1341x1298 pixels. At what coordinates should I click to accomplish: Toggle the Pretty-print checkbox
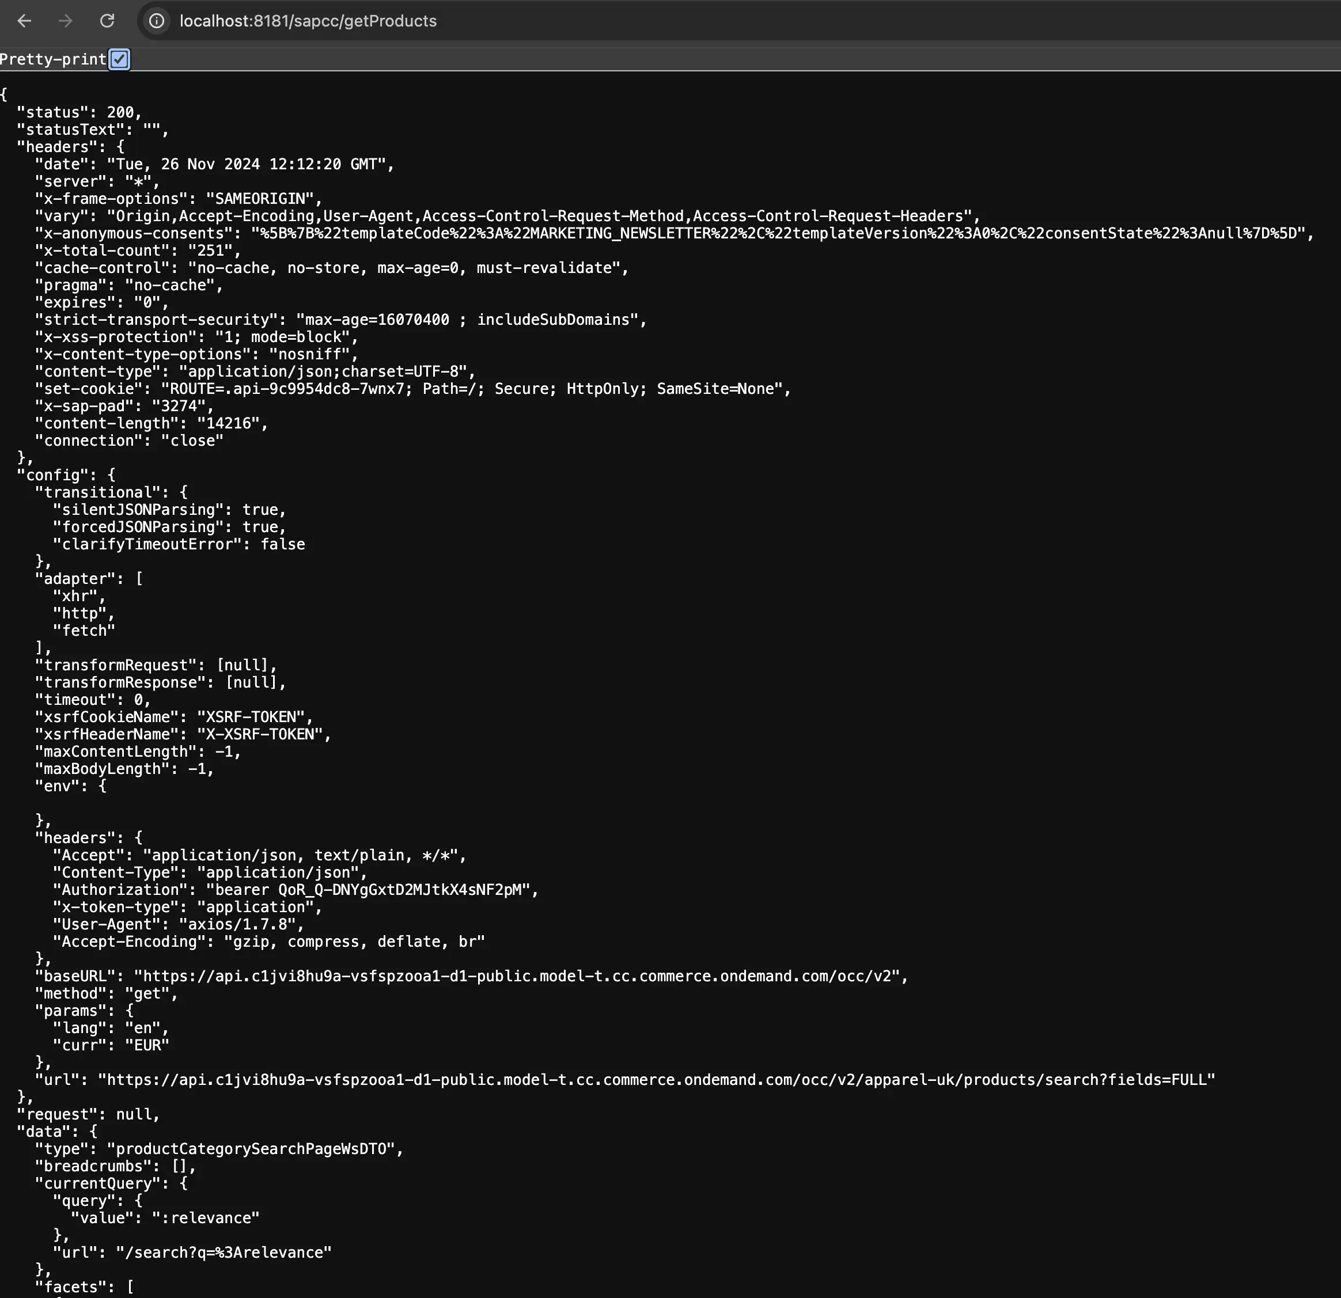point(119,59)
